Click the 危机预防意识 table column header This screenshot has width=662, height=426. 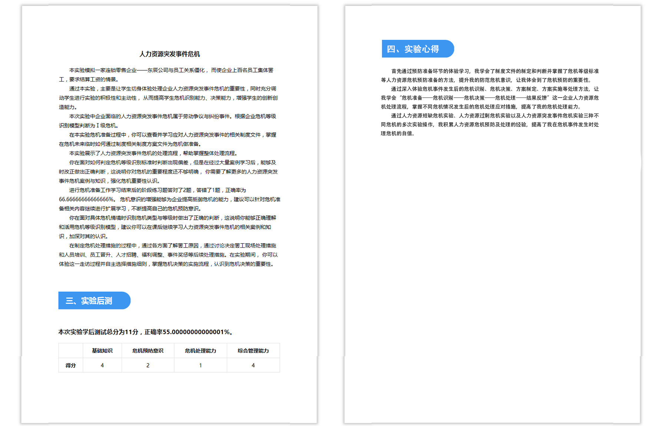[148, 351]
